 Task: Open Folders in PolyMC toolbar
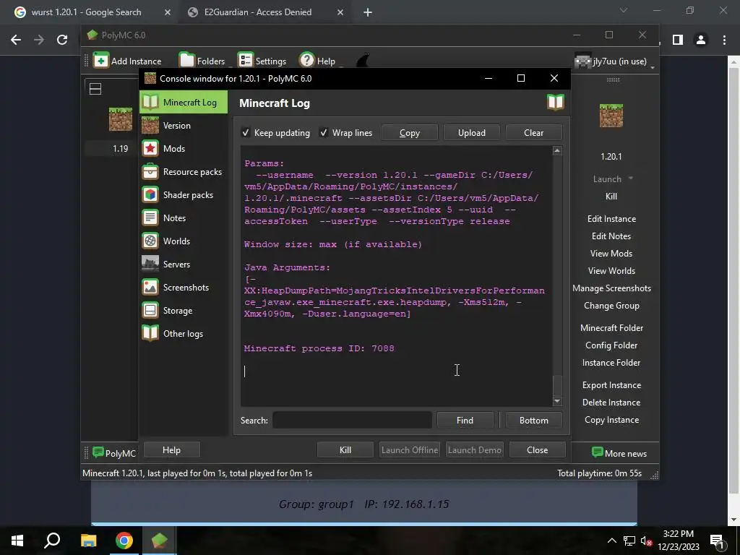coord(202,61)
